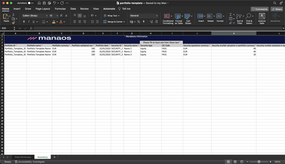Align text right
This screenshot has height=164, width=285.
pyautogui.click(x=85, y=22)
